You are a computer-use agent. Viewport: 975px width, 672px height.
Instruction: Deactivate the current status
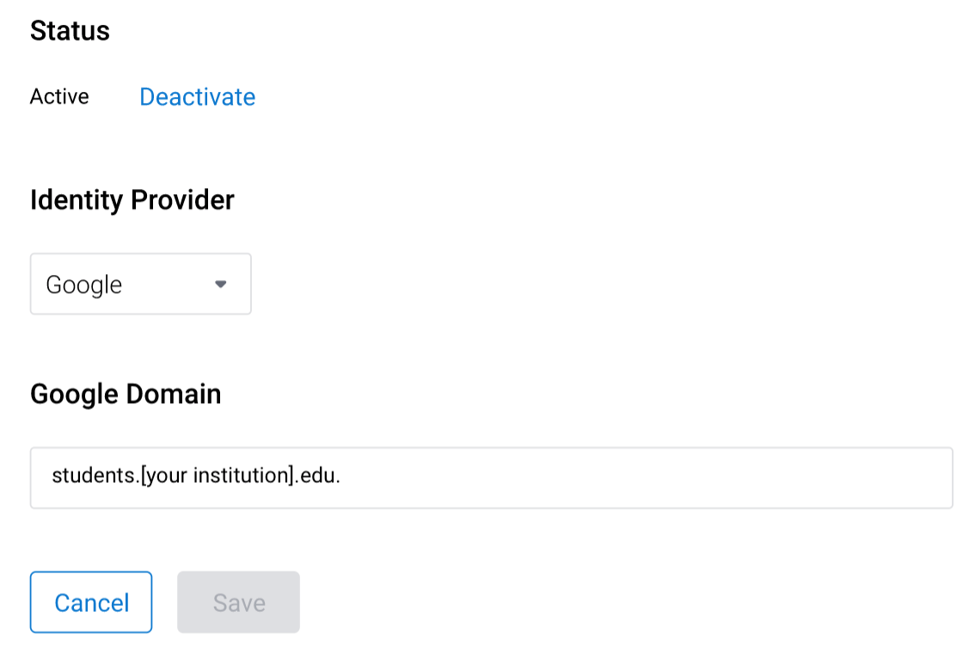[197, 97]
